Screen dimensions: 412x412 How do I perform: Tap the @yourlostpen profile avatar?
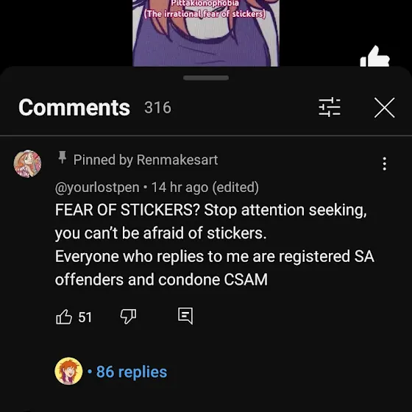pyautogui.click(x=28, y=163)
